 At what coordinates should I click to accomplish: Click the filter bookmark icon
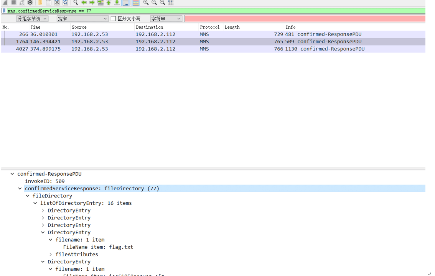click(4, 11)
